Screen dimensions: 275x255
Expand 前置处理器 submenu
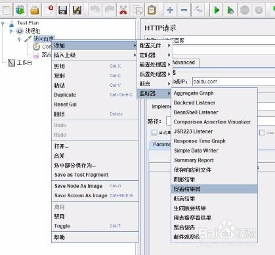click(155, 64)
